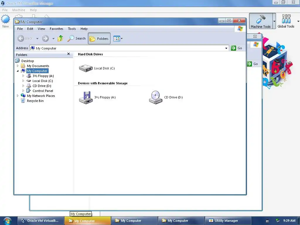This screenshot has width=300, height=225.
Task: Select Desktop in the folder tree
Action: point(28,61)
